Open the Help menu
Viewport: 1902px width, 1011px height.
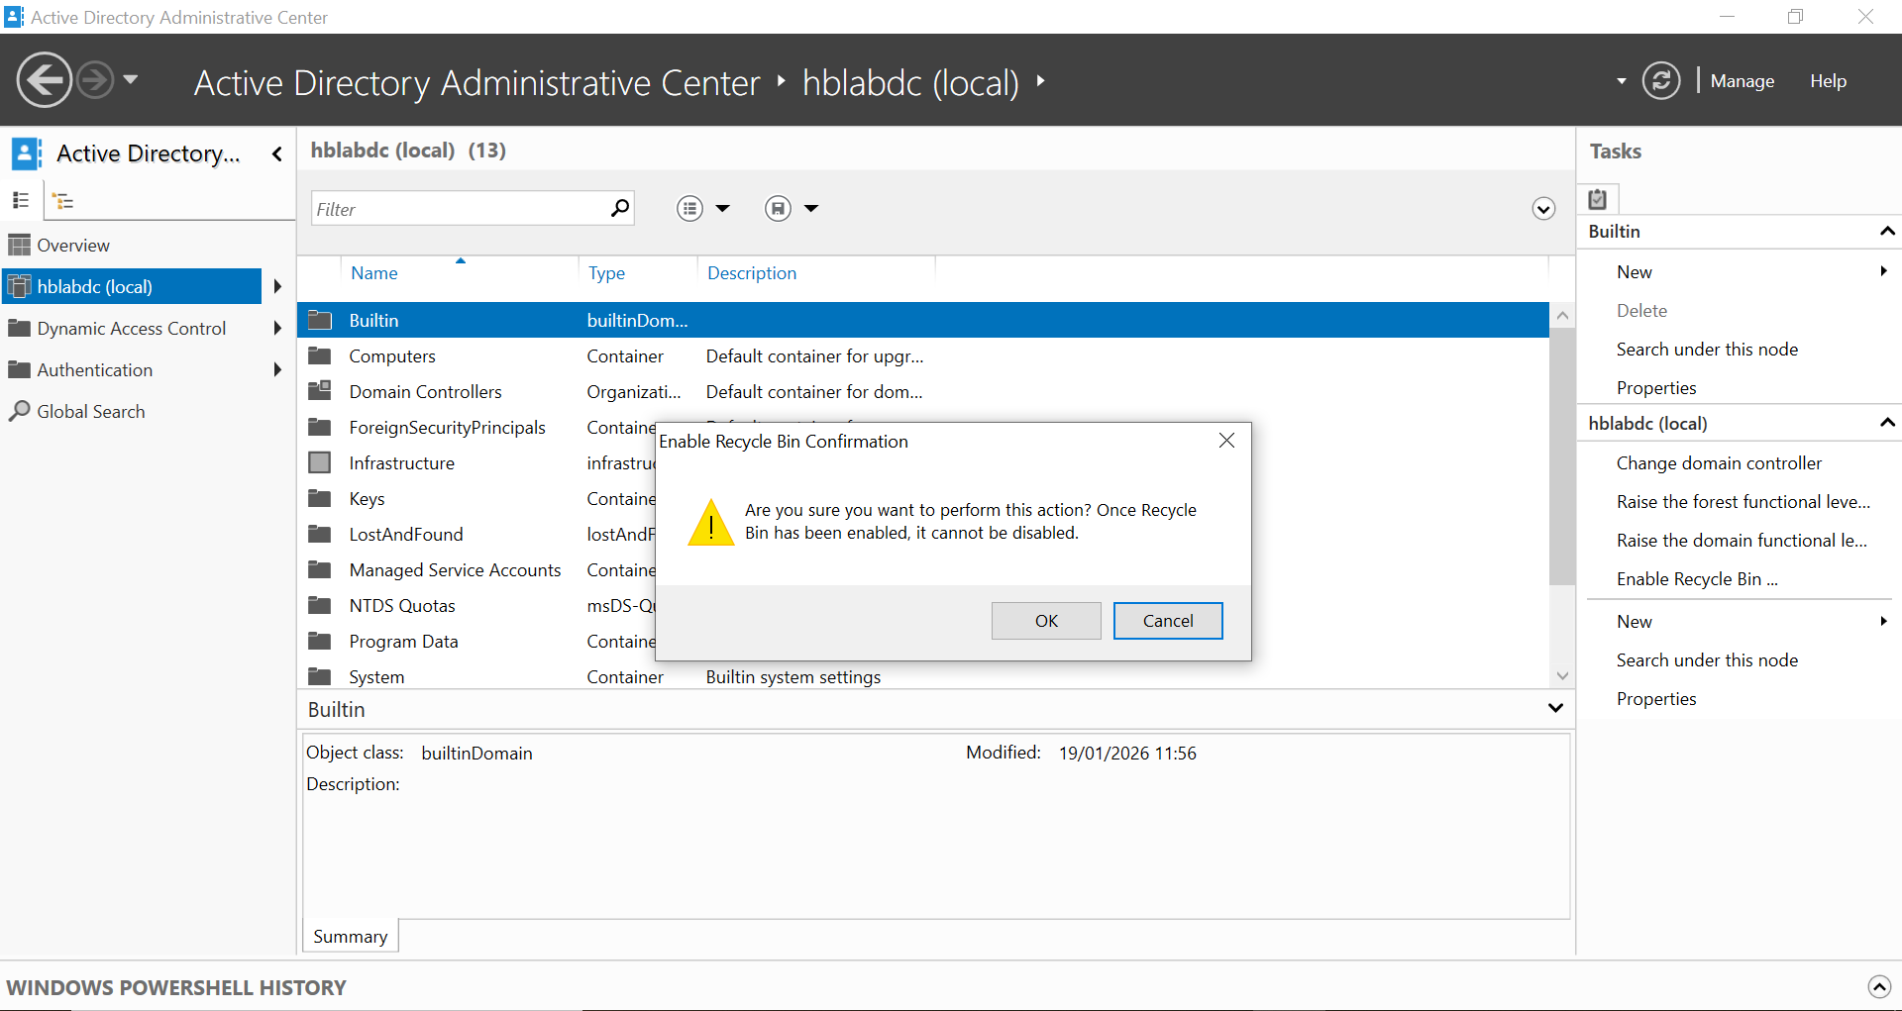(x=1828, y=81)
